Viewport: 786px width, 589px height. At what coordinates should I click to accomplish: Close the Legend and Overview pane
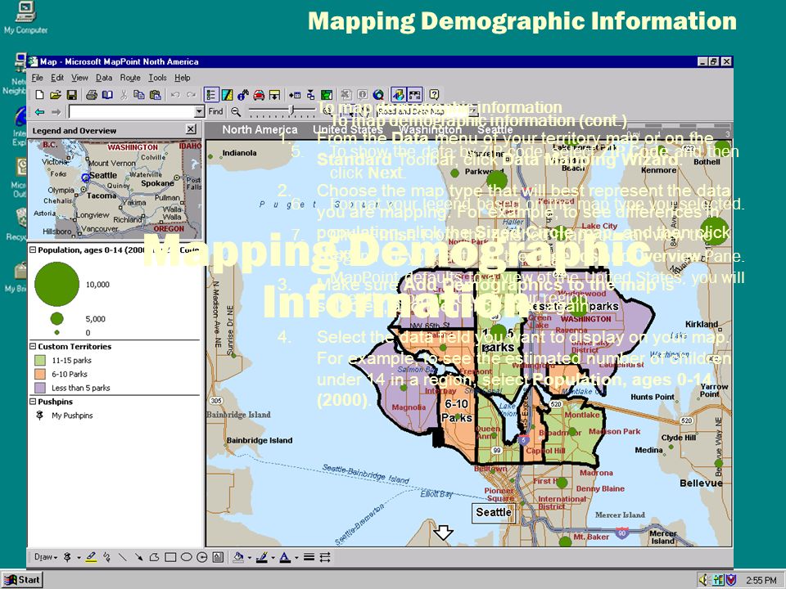191,129
